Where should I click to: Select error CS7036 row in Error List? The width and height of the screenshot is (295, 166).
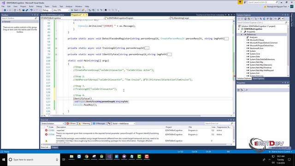(x=137, y=135)
